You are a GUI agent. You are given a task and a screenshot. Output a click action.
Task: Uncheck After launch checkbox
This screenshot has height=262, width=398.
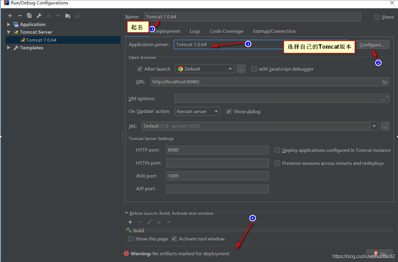(140, 69)
